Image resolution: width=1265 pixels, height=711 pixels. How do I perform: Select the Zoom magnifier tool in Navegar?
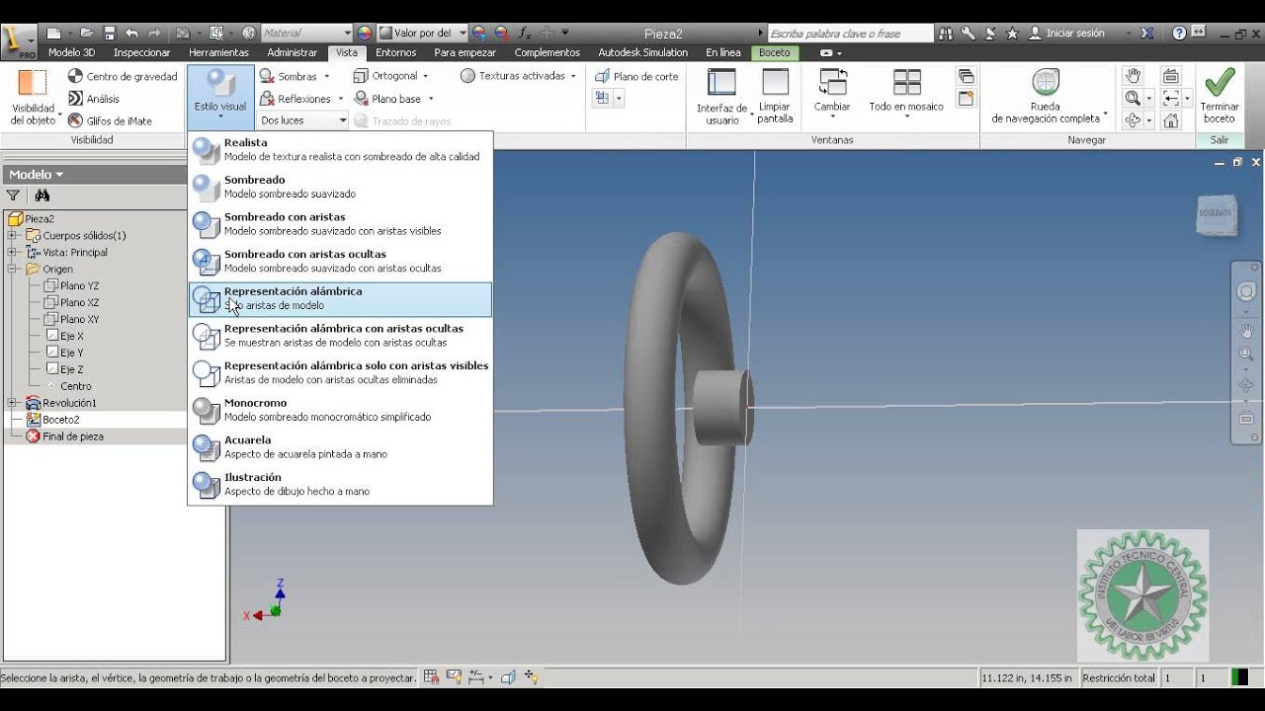click(1133, 98)
